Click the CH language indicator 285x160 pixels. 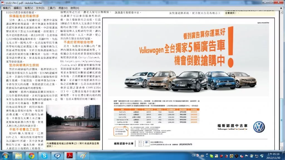(x=193, y=156)
